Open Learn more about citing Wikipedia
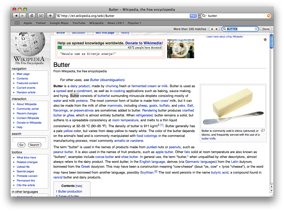284x211 pixels. pos(225,36)
